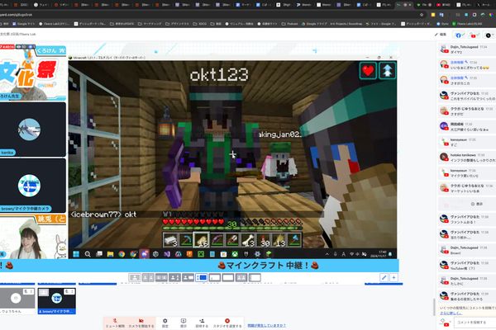Start the camera from the bottom toolbar

pos(141,323)
